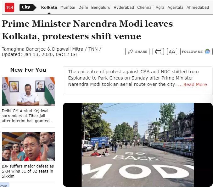Select the Kolkata city tab
213x187 pixels.
point(49,7)
